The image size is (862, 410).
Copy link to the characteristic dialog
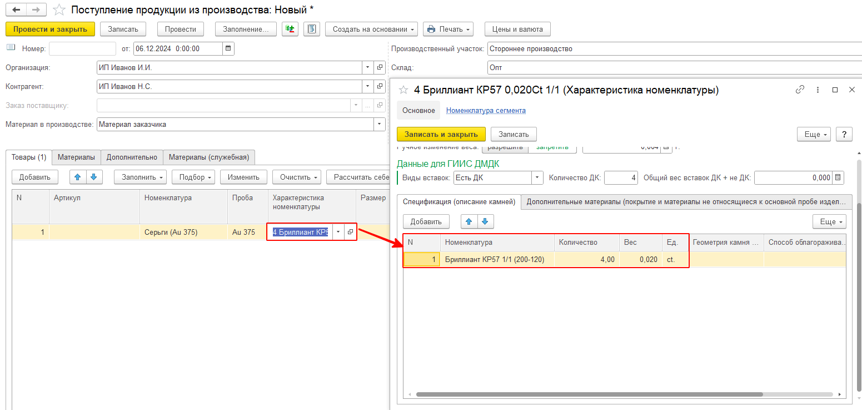point(800,89)
